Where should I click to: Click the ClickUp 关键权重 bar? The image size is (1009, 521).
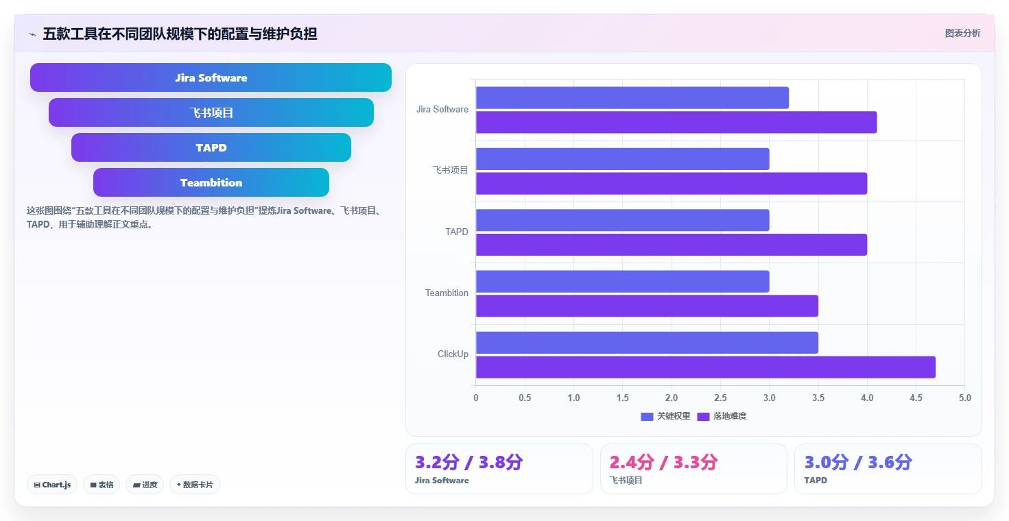point(647,343)
